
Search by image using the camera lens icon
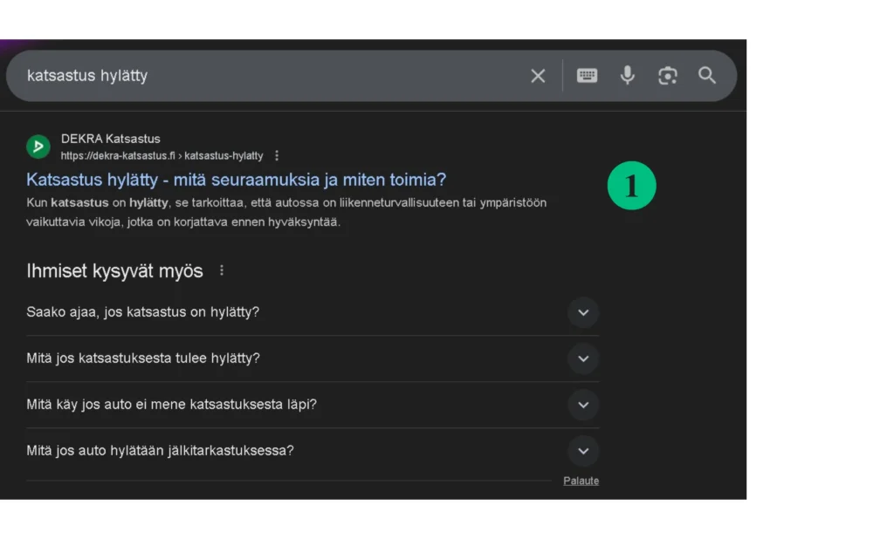click(667, 76)
